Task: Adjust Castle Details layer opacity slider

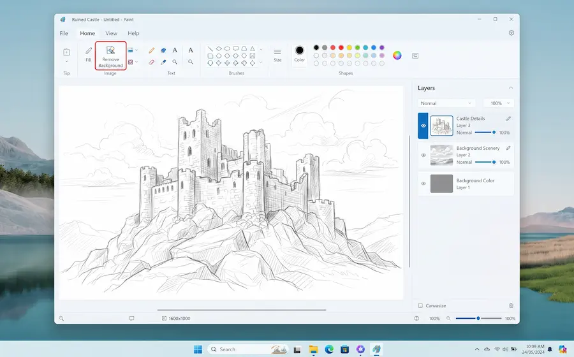Action: tap(485, 133)
